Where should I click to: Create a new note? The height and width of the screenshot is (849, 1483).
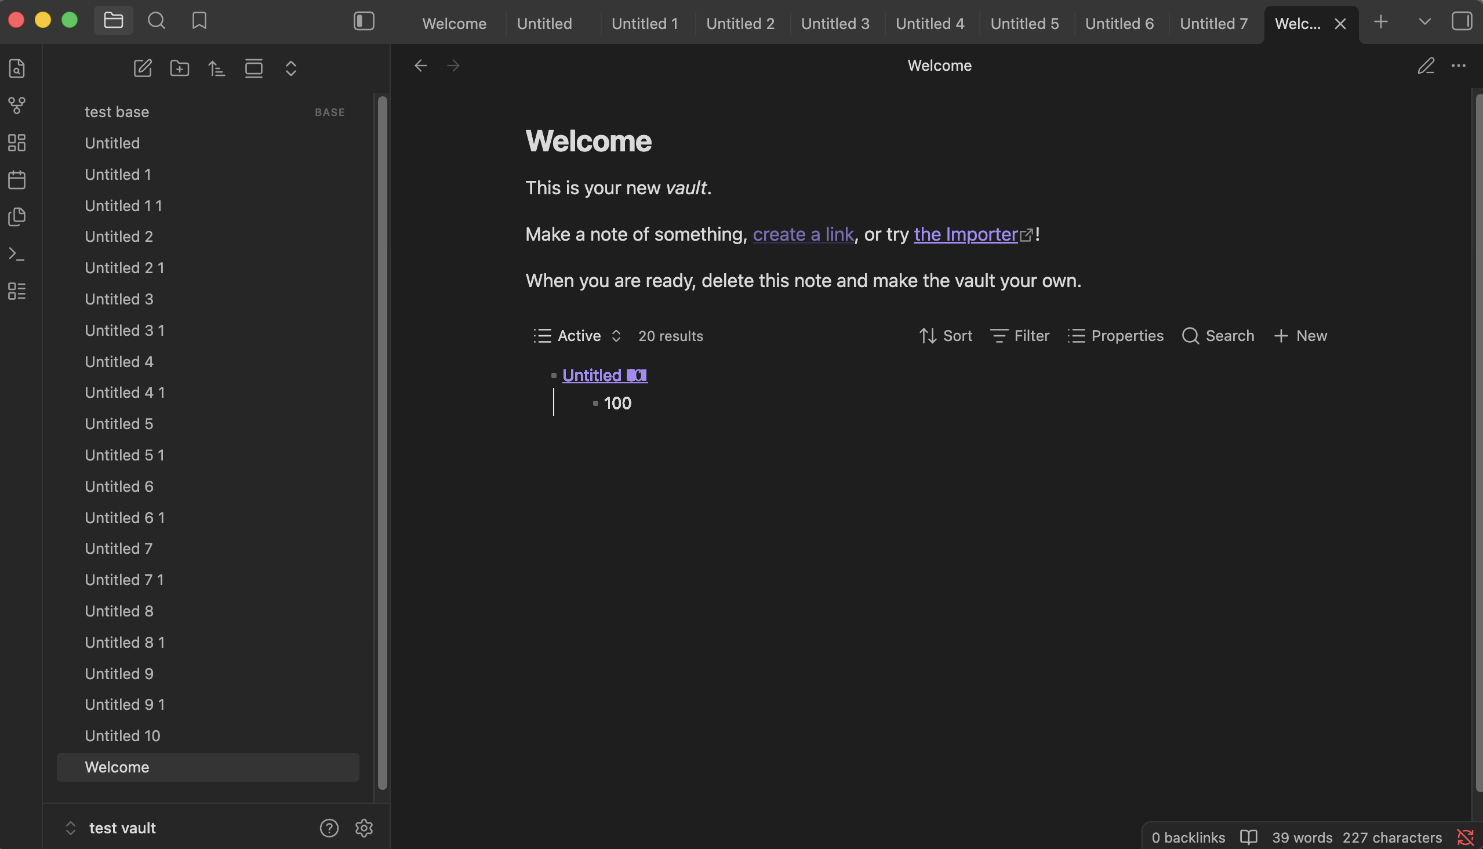click(143, 68)
